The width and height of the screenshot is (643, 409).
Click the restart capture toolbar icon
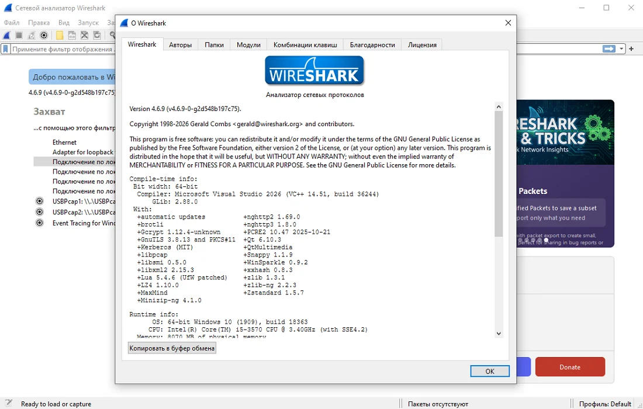31,35
